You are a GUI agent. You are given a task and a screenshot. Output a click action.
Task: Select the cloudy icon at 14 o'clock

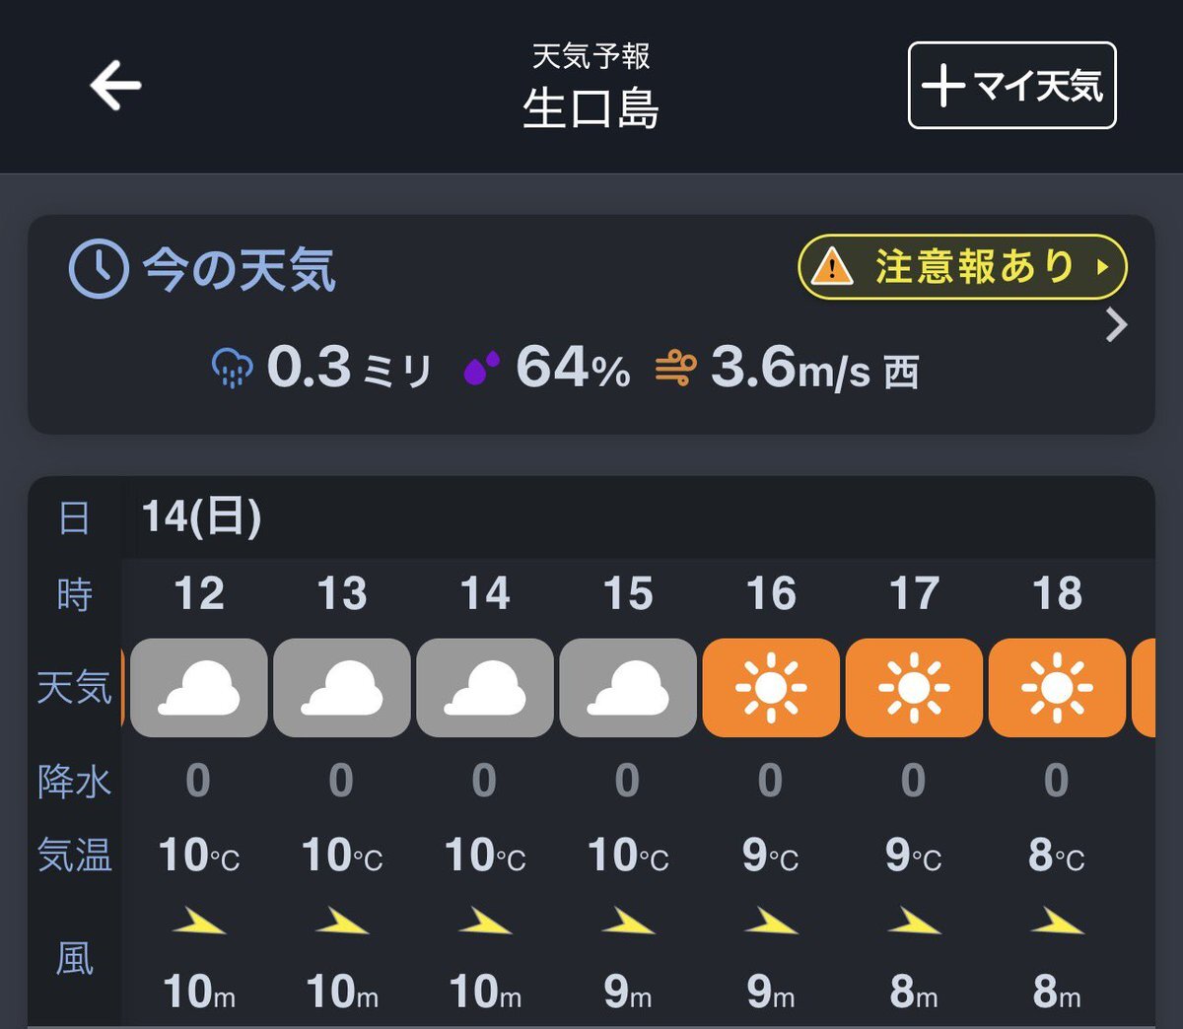click(x=485, y=687)
